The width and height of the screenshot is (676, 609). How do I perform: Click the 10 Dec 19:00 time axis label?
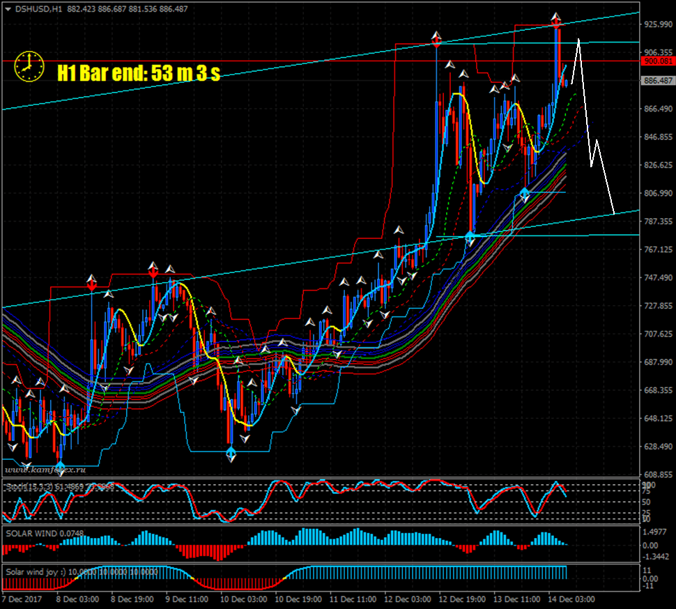[x=298, y=599]
